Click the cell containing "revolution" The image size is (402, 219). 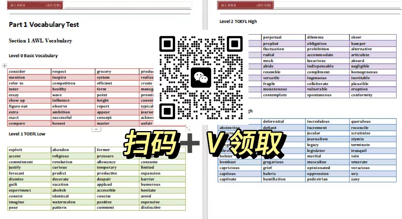(73, 162)
